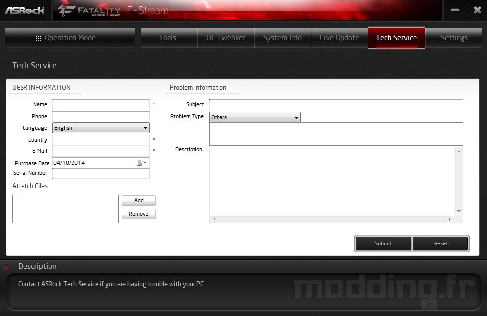Click the attached files list box

pyautogui.click(x=65, y=209)
